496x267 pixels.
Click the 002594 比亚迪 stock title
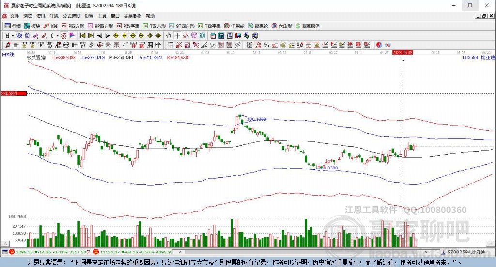pyautogui.click(x=478, y=57)
